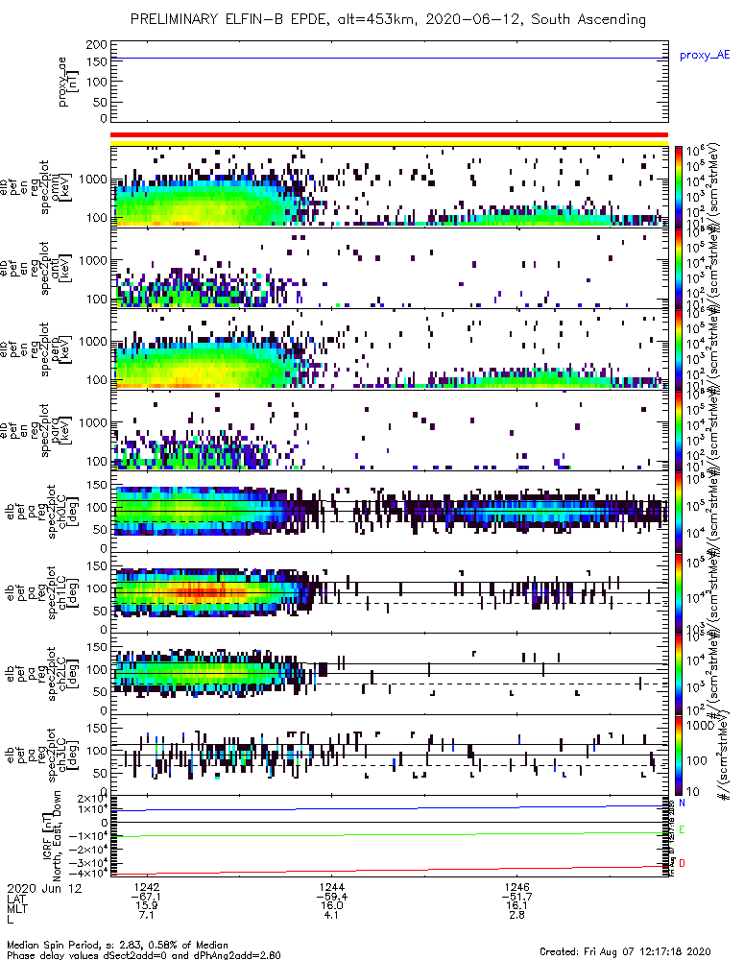Select the yellow bar above the omni plot
Viewport: 744px width, 960px height.
tap(389, 143)
